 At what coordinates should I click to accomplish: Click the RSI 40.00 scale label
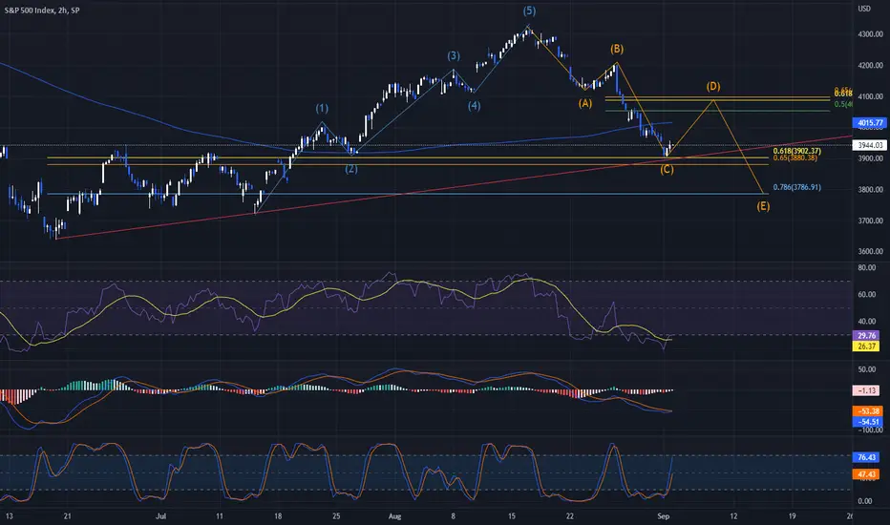(x=867, y=322)
